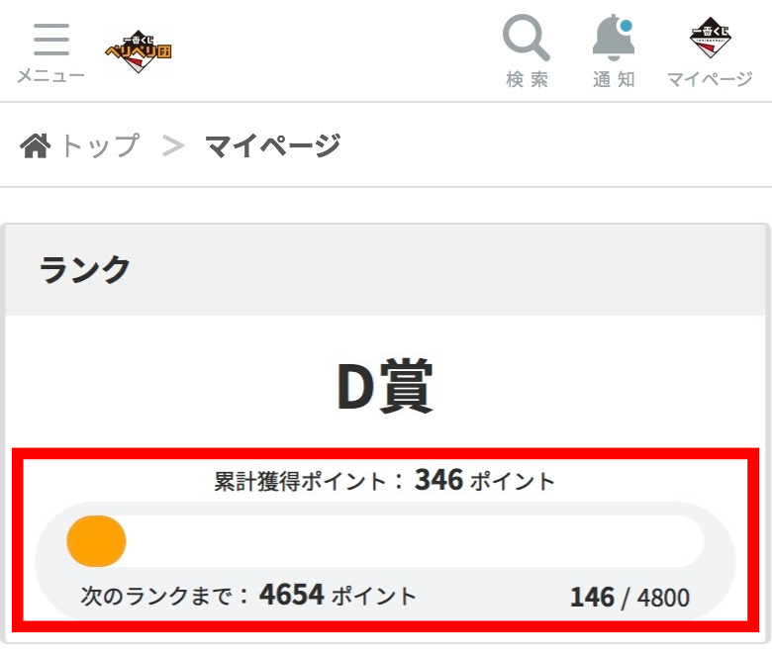The width and height of the screenshot is (772, 654).
Task: Click the 検索 label text
Action: coord(527,79)
